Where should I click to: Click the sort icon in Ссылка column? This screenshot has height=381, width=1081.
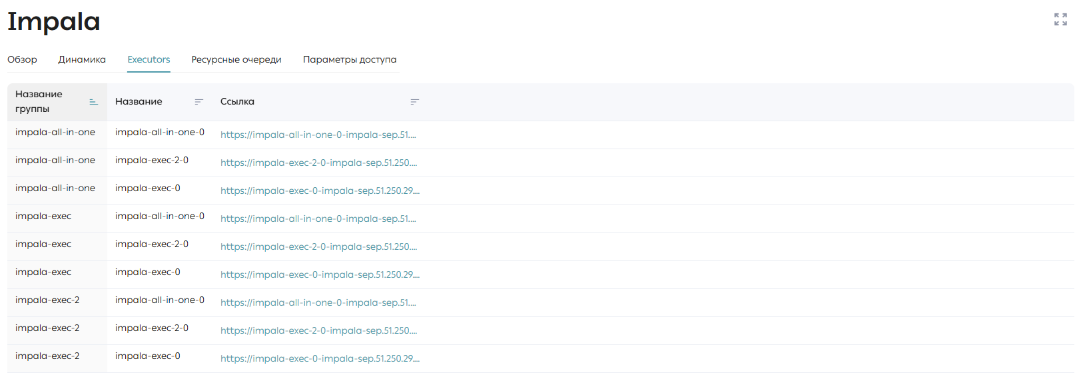[x=414, y=102]
